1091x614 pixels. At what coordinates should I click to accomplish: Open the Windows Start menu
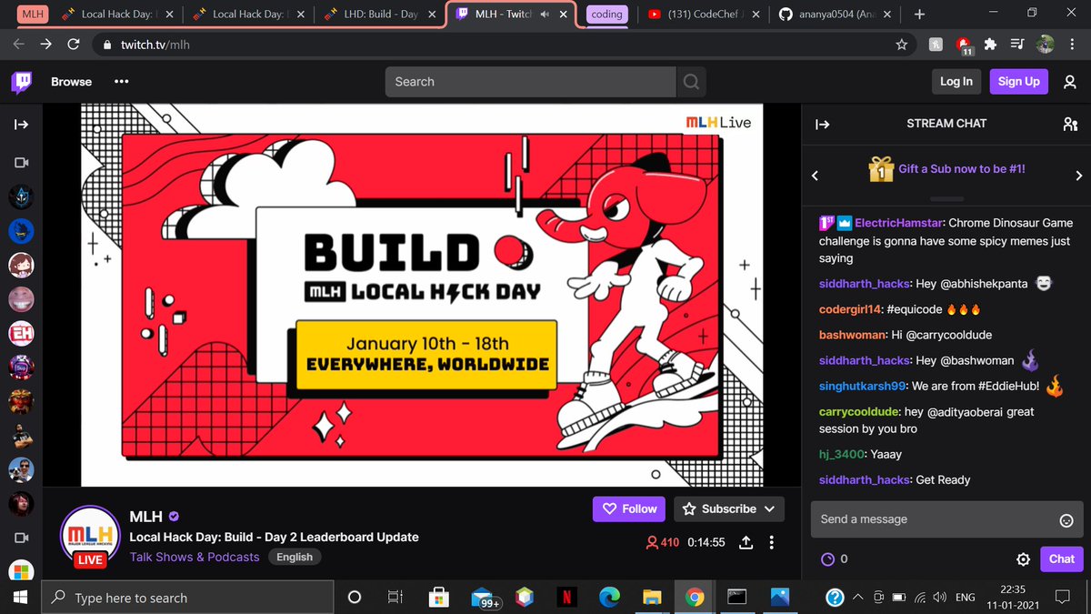pyautogui.click(x=21, y=598)
